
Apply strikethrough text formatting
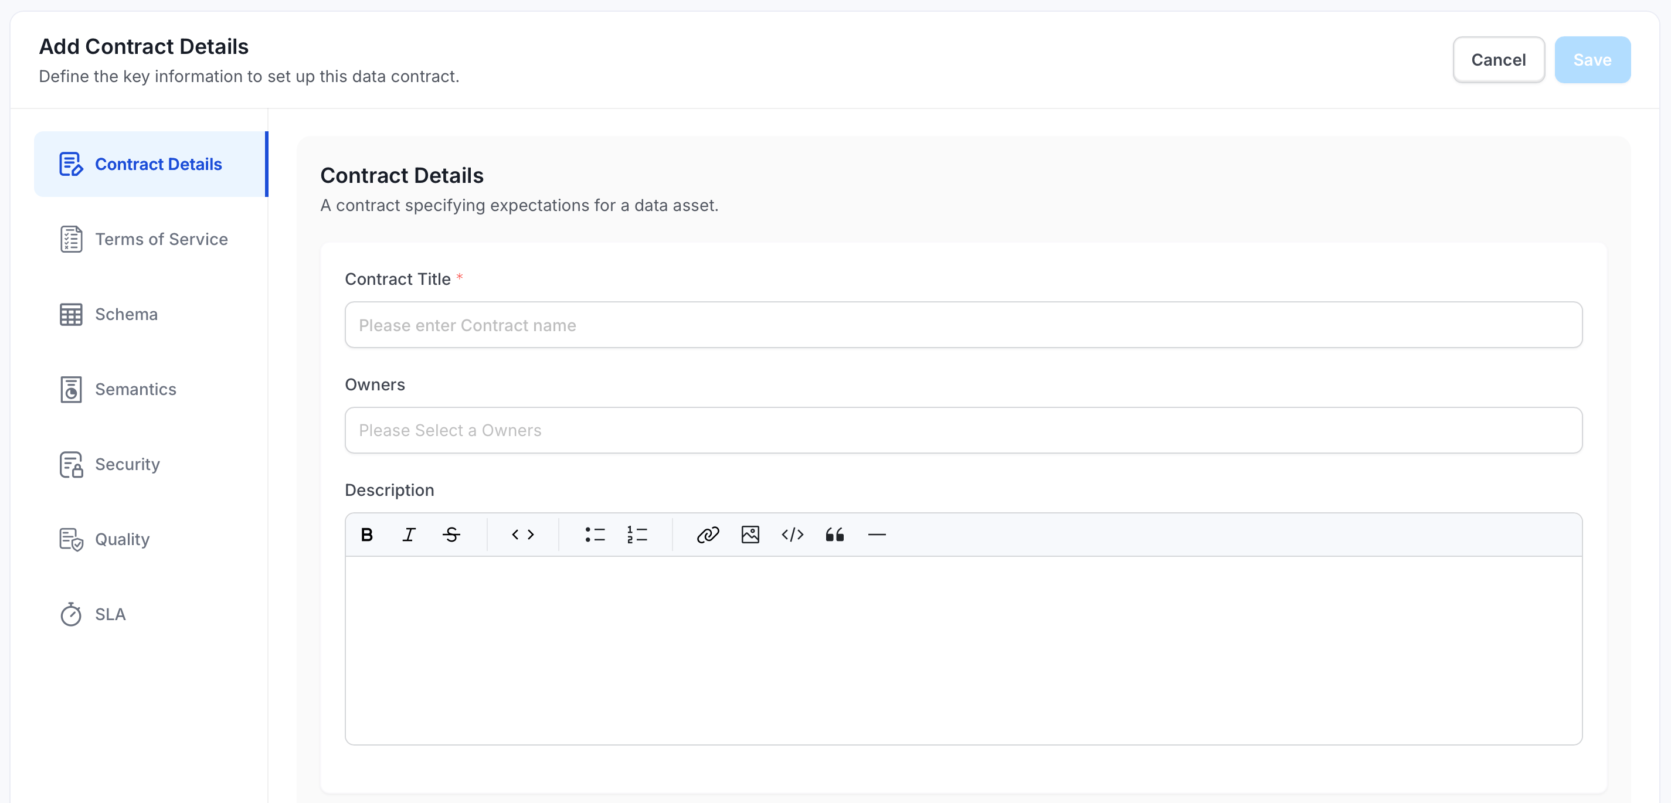(451, 535)
